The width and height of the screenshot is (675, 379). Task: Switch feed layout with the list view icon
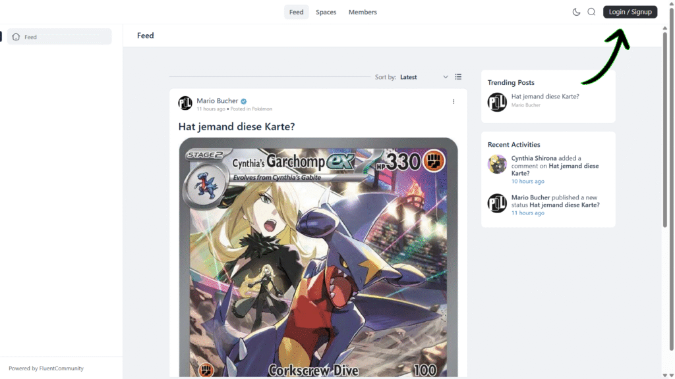tap(458, 77)
